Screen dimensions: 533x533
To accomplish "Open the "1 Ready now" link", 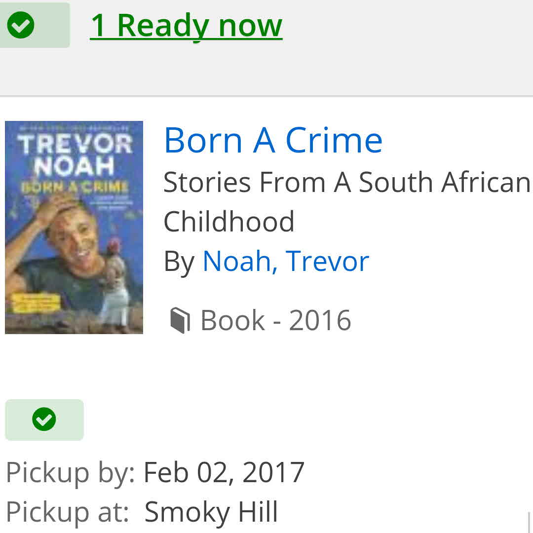I will [x=186, y=25].
